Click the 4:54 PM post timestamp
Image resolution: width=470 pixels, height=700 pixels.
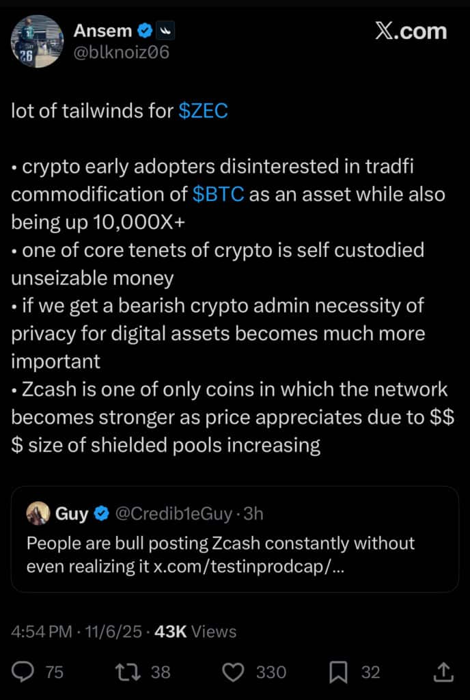pyautogui.click(x=41, y=632)
